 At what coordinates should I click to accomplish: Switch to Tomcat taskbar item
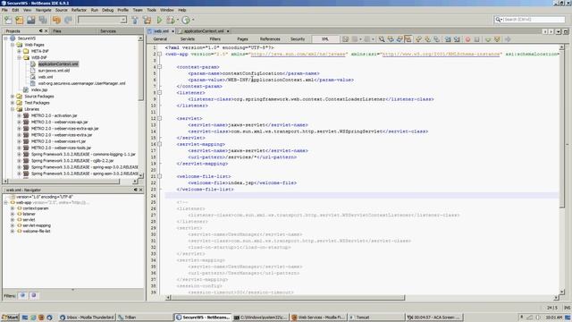pyautogui.click(x=376, y=318)
